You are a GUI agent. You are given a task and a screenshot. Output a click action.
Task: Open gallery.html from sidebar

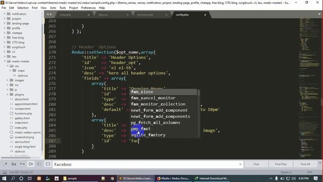[x=22, y=118]
